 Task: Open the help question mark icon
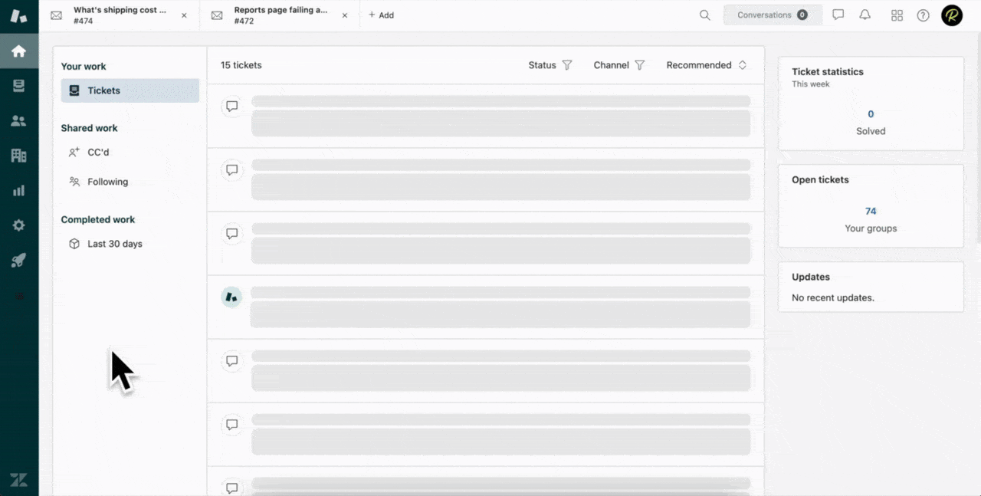923,15
